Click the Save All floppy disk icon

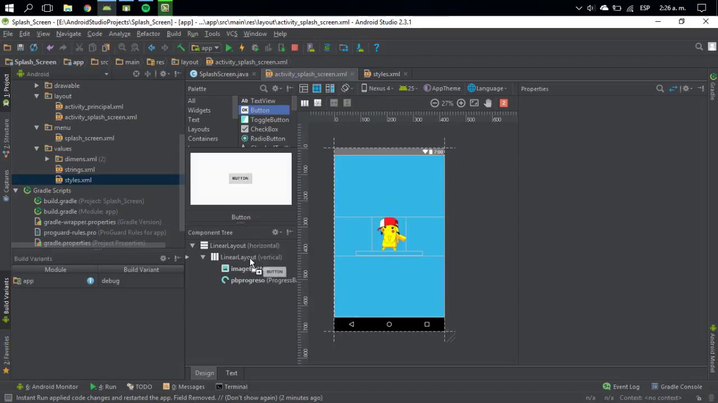[20, 48]
